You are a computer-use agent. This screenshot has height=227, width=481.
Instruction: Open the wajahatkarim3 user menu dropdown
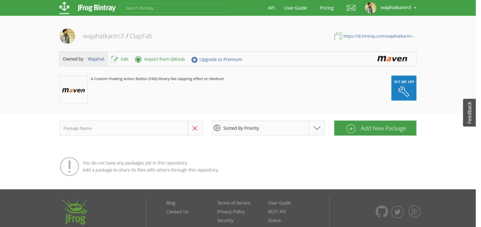tap(399, 8)
